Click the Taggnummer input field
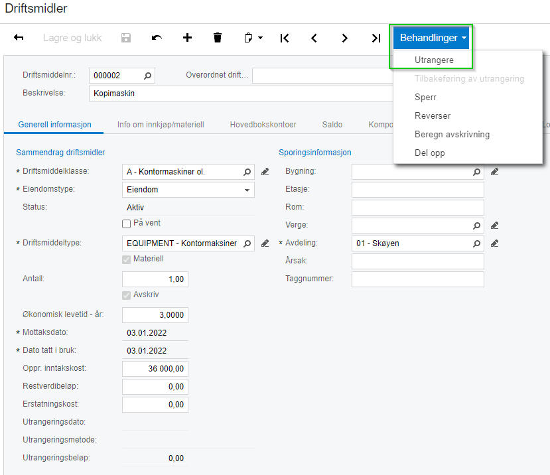The width and height of the screenshot is (550, 475). coord(418,279)
